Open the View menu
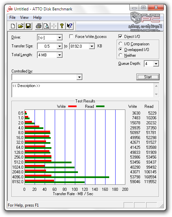 [24, 17]
